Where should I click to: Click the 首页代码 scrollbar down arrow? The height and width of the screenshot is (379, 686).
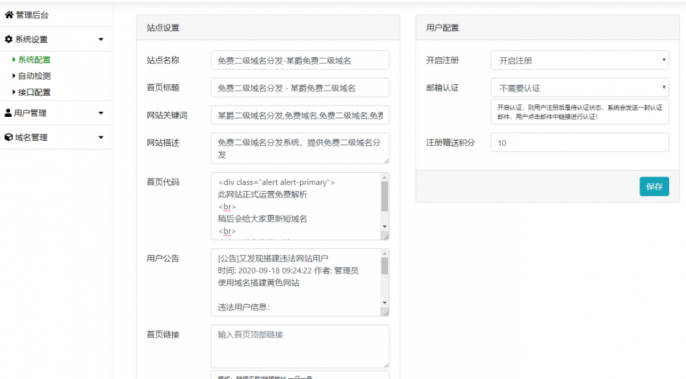tap(384, 227)
